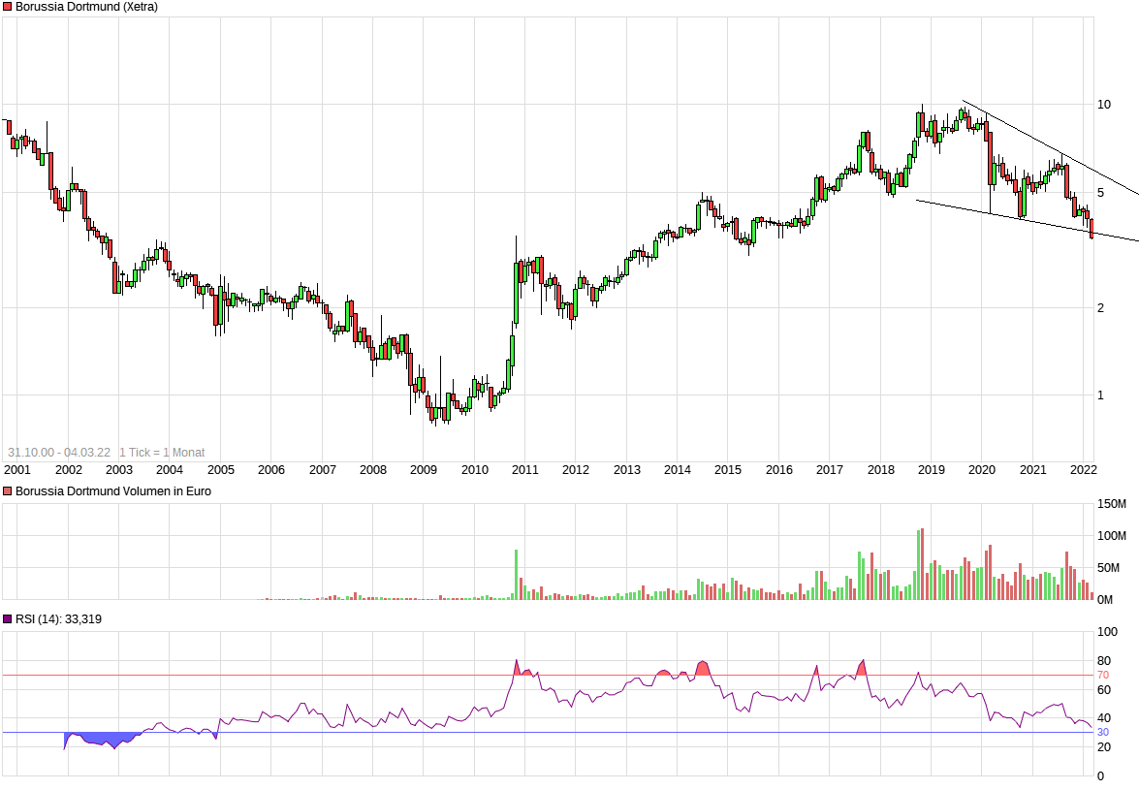
Task: Click the RSI (14): 33,319 label
Action: [58, 618]
